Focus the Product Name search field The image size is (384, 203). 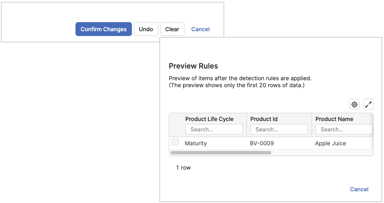click(x=344, y=129)
